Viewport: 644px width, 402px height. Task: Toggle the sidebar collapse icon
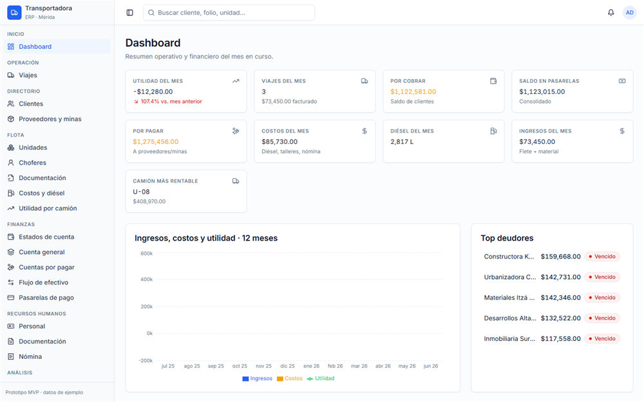click(130, 13)
